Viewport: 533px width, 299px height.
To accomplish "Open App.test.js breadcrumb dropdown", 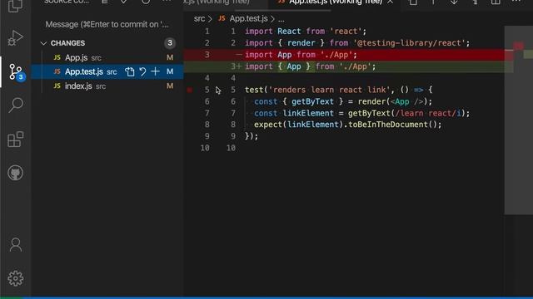I will pyautogui.click(x=248, y=18).
